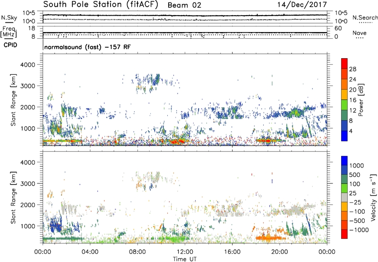Click the -500 tick on the Velocity scale
This screenshot has height=262, width=378.
pos(357,220)
